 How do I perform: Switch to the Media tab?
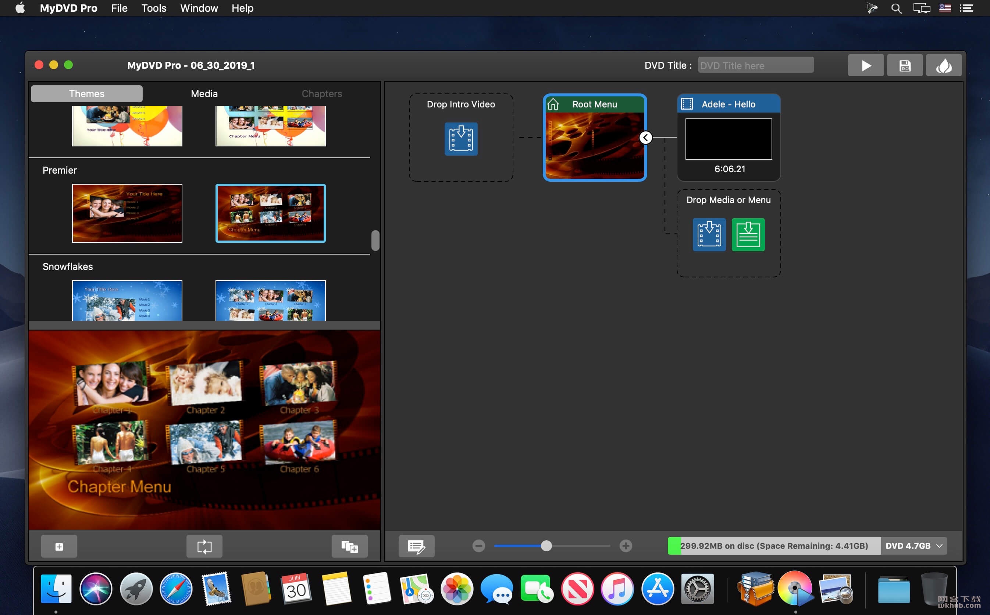point(204,93)
